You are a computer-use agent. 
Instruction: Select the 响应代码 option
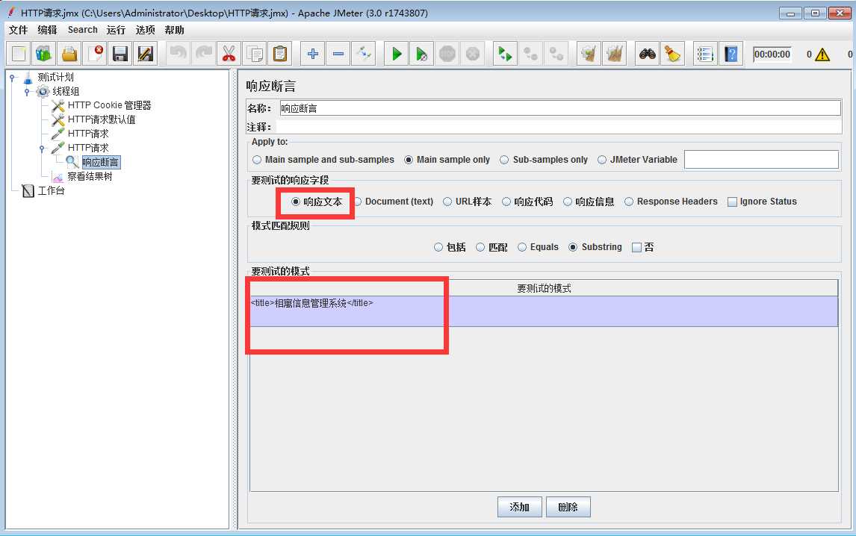[x=527, y=202]
